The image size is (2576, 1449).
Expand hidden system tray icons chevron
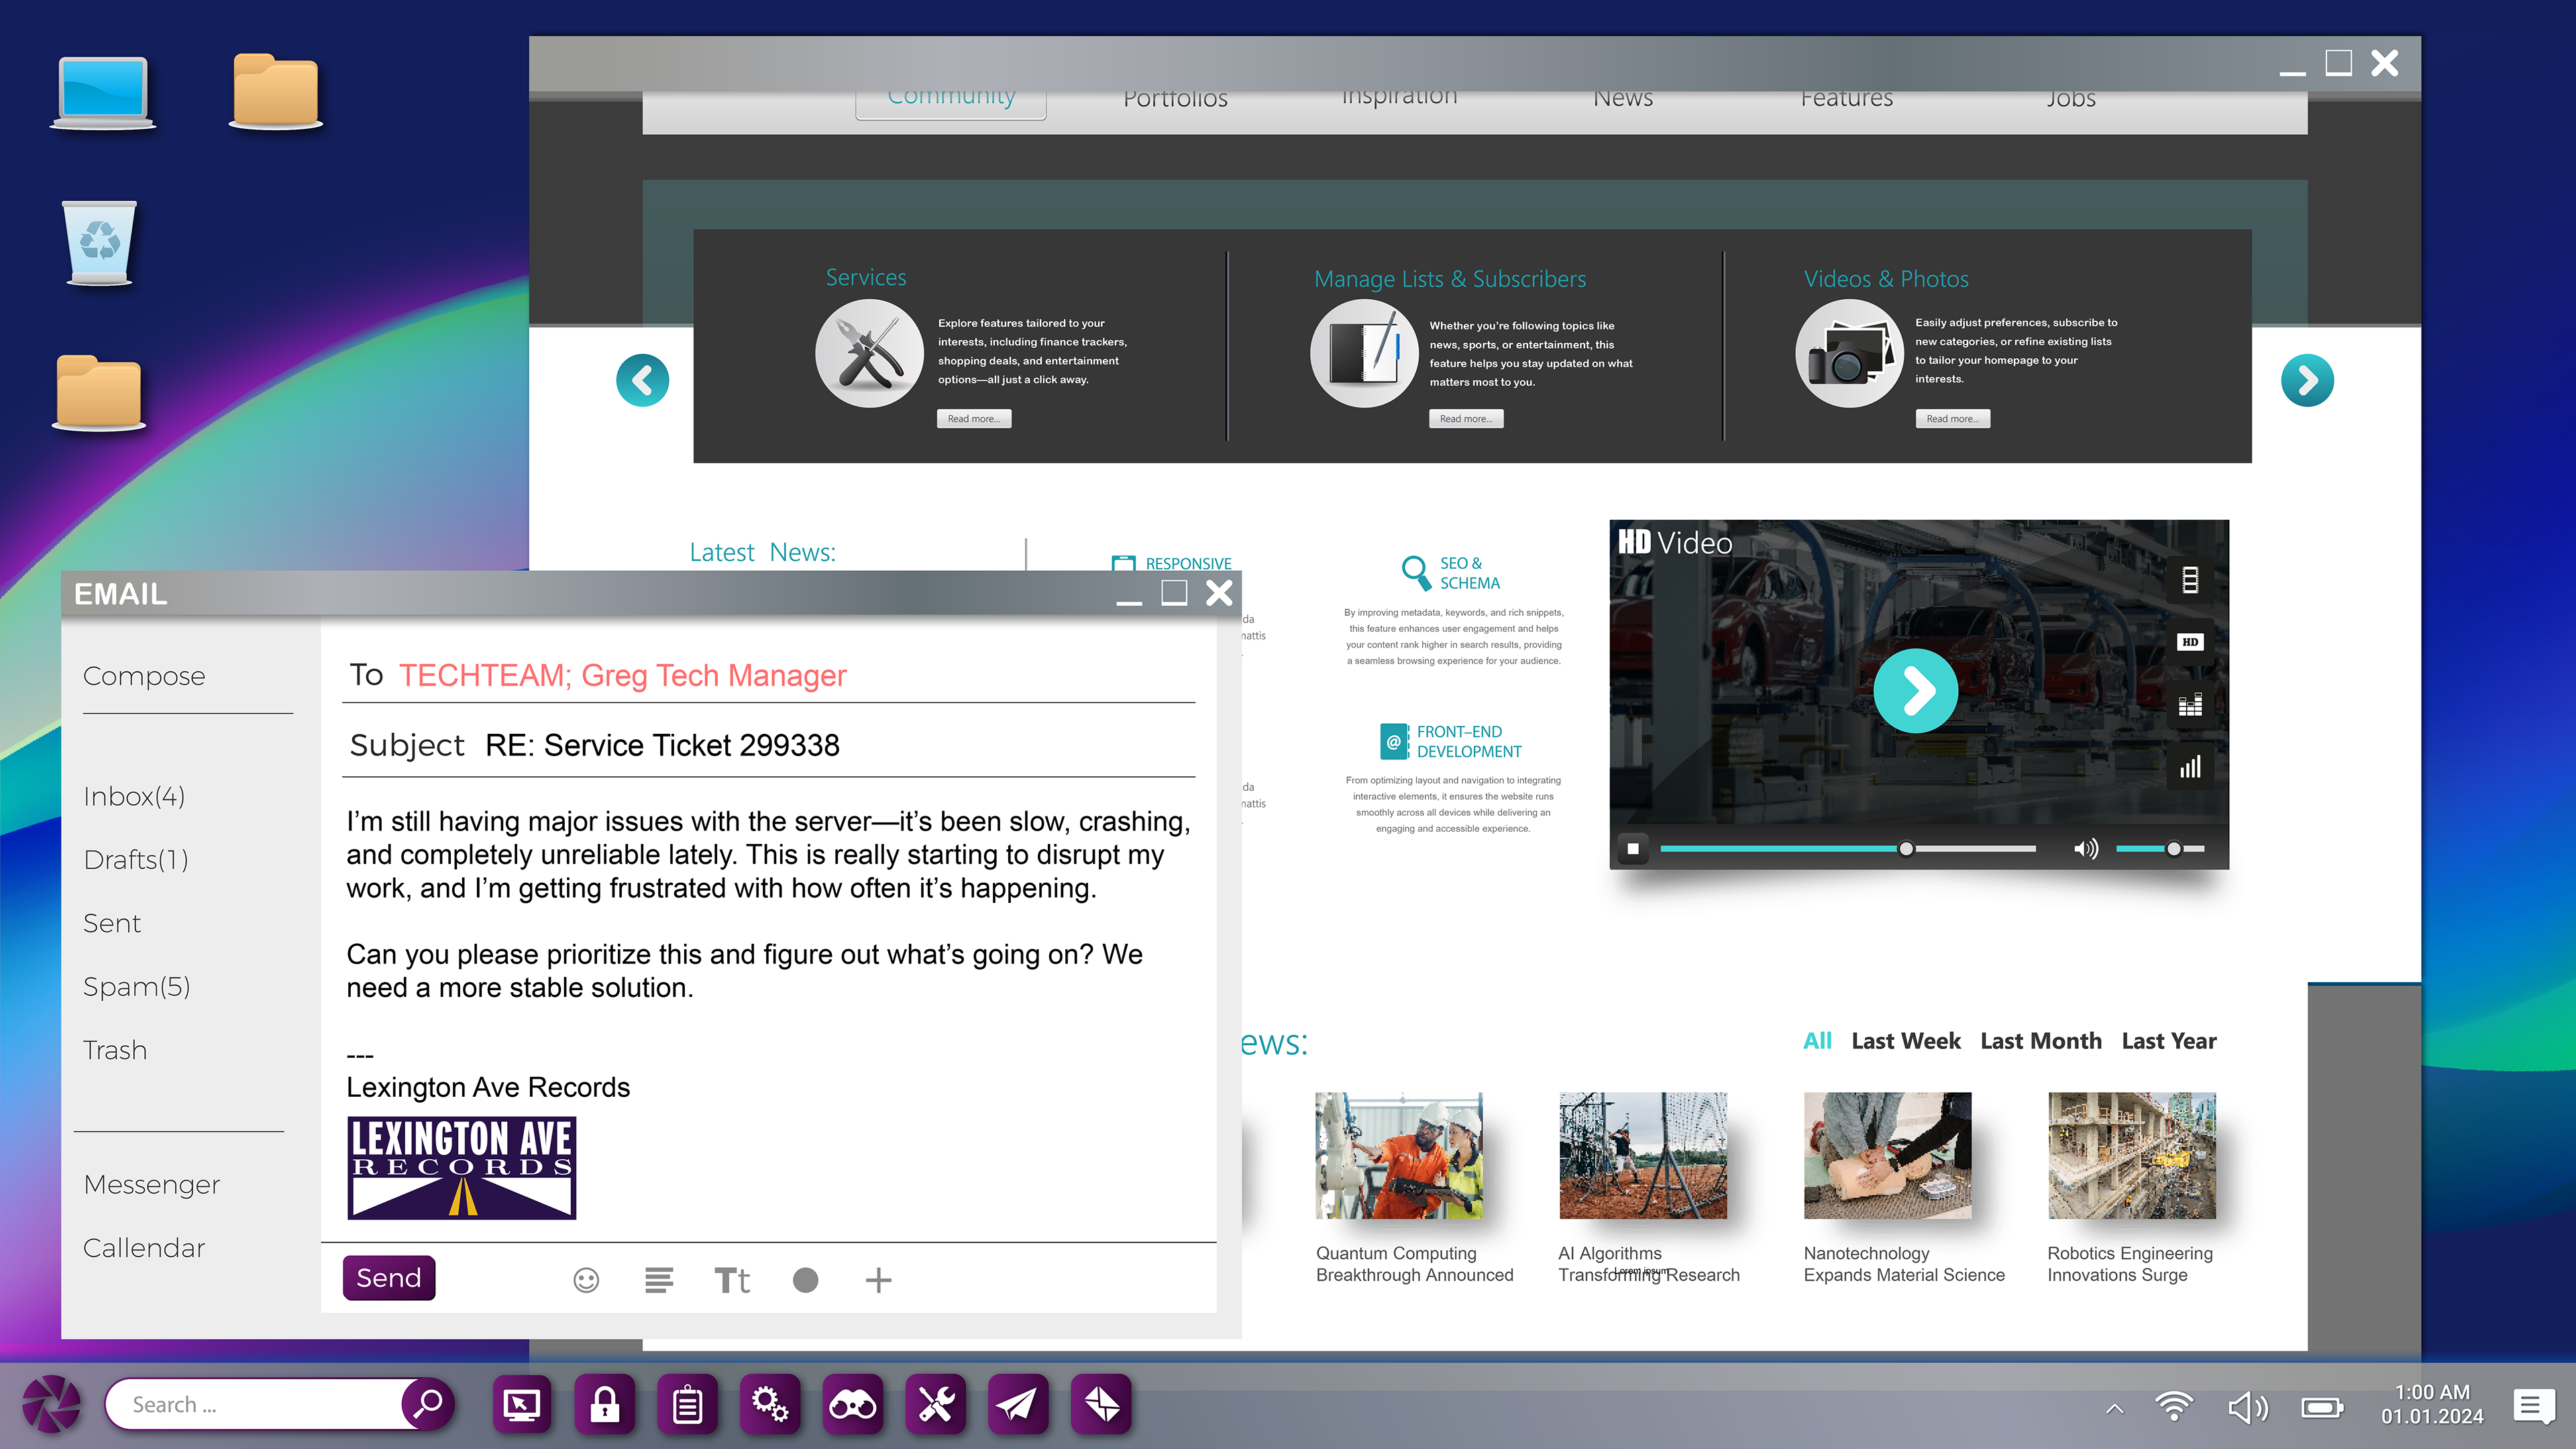pyautogui.click(x=2114, y=1408)
